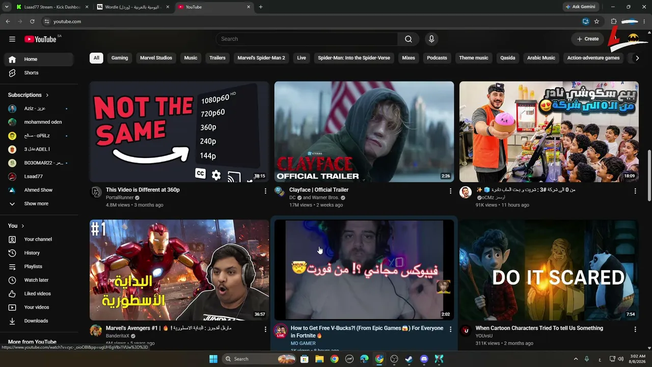
Task: Reload the page
Action: [32, 21]
